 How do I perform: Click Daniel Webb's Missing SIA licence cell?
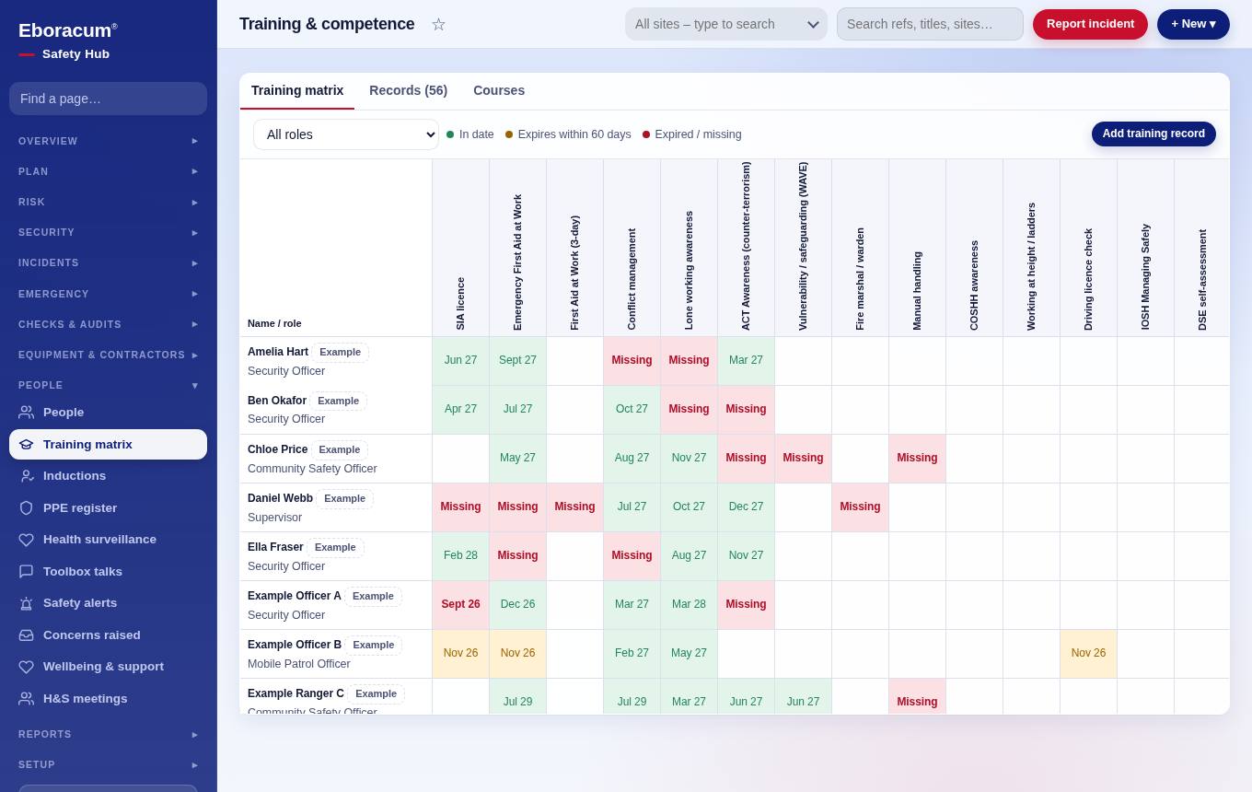click(x=460, y=507)
